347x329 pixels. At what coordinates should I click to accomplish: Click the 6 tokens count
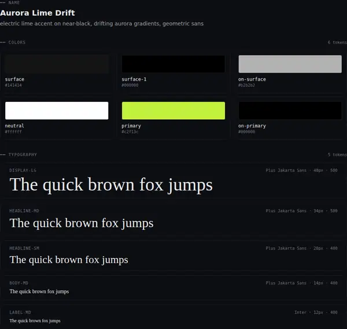[x=337, y=42]
